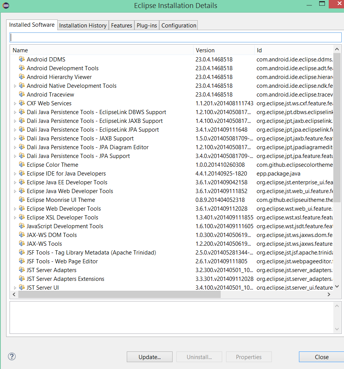Click the CXF Web Services feature icon
Image resolution: width=344 pixels, height=369 pixels.
click(22, 103)
